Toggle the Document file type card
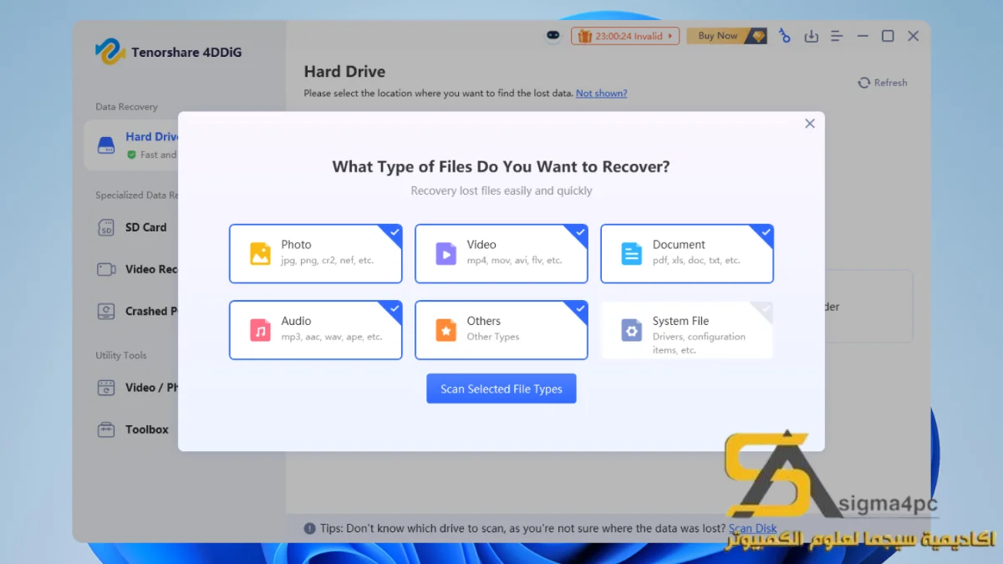Viewport: 1003px width, 564px height. click(687, 253)
